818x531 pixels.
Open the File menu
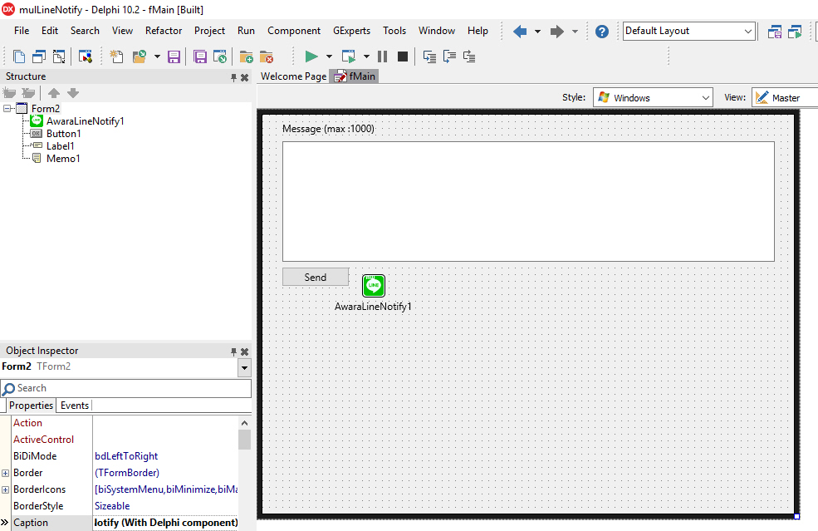pos(22,31)
